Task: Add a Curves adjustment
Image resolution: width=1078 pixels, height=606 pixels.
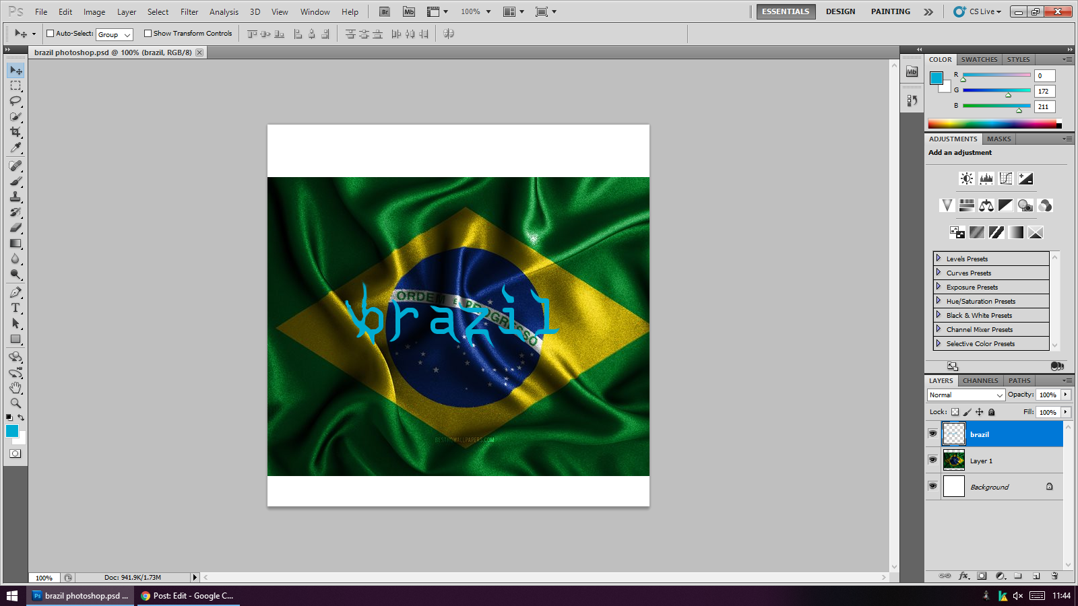Action: [x=1006, y=178]
